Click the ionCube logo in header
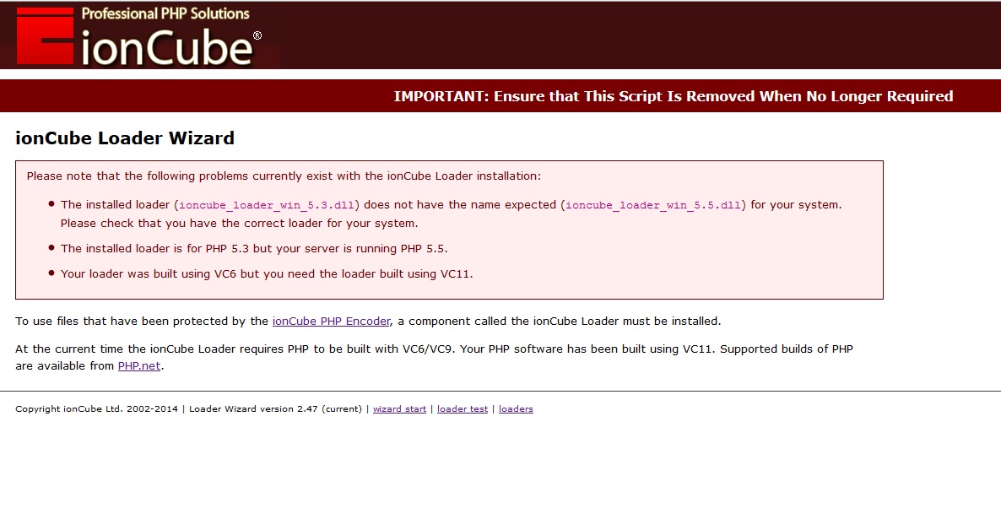Image resolution: width=1001 pixels, height=519 pixels. [138, 38]
